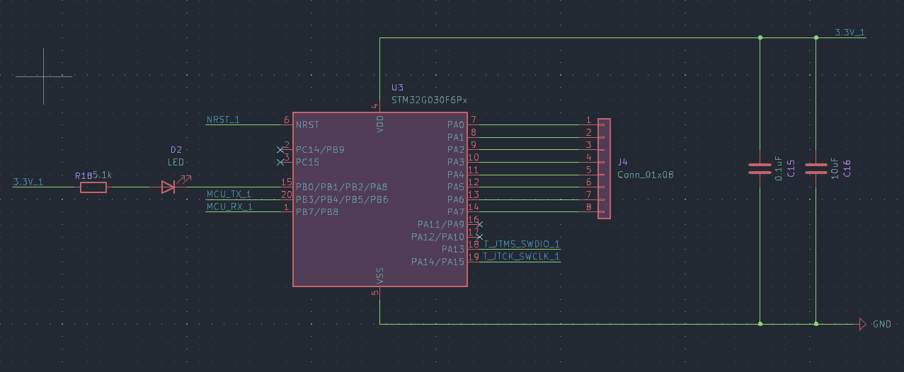
Task: Click the junction dot above C15
Action: [x=760, y=37]
